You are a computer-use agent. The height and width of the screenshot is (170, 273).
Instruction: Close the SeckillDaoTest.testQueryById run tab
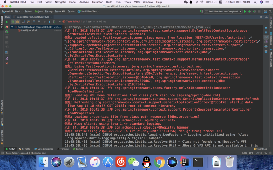51,17
